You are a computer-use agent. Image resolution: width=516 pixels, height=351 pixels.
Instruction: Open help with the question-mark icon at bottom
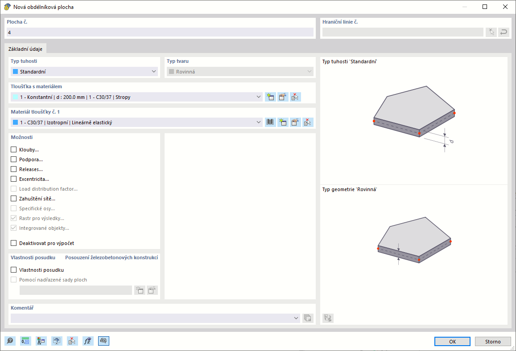click(x=10, y=341)
